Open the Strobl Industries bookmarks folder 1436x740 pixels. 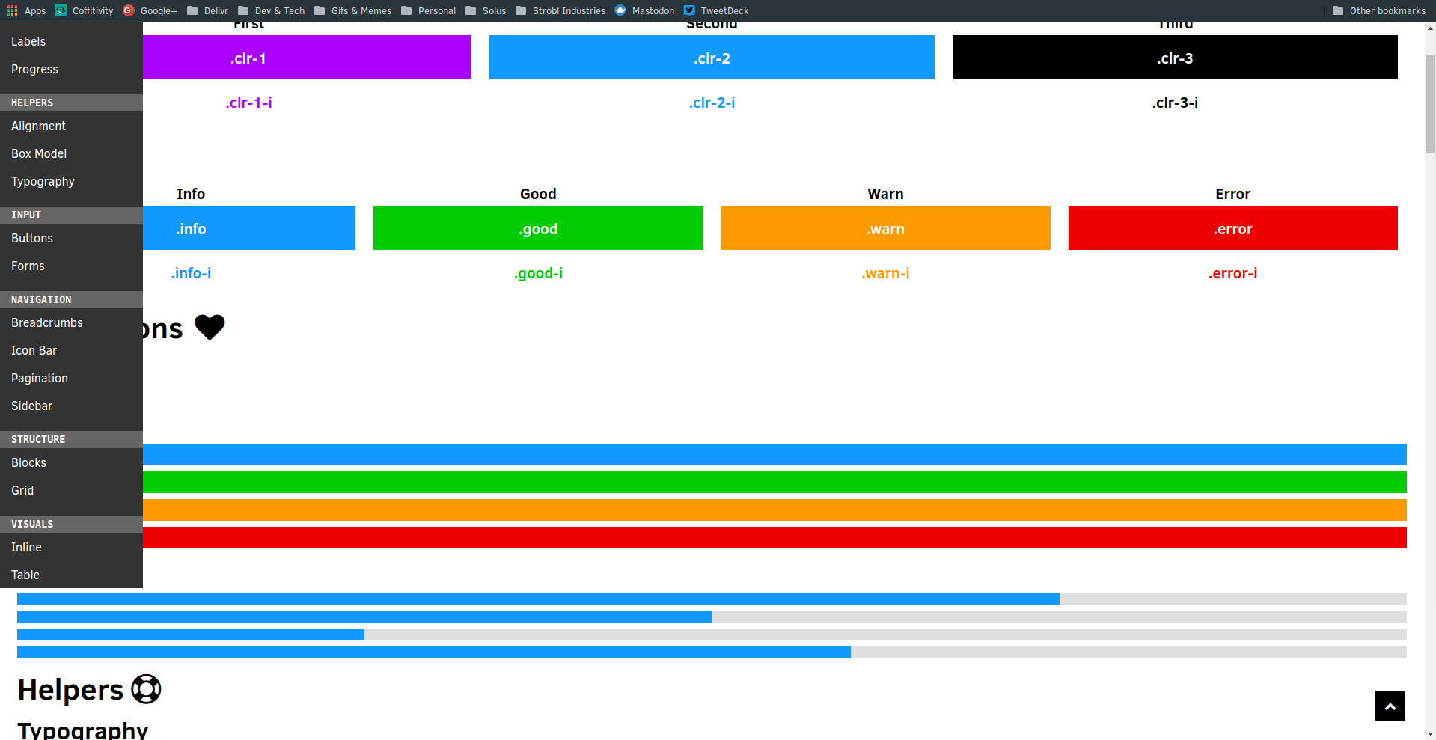coord(560,10)
